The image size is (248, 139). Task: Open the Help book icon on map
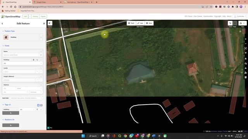(246, 77)
